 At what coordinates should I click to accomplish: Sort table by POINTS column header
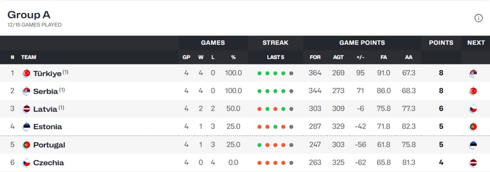coord(441,43)
